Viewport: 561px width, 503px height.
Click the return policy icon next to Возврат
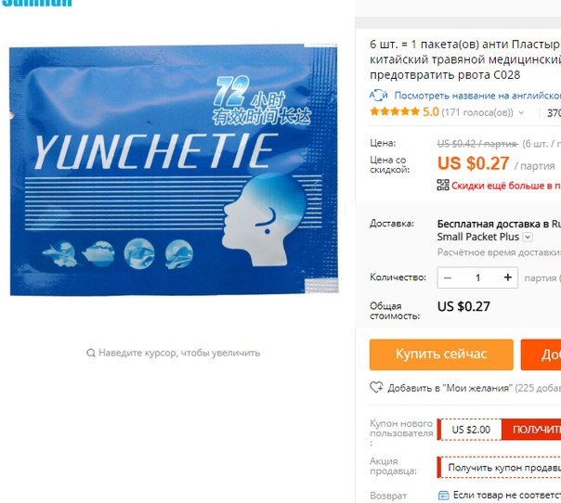(444, 496)
